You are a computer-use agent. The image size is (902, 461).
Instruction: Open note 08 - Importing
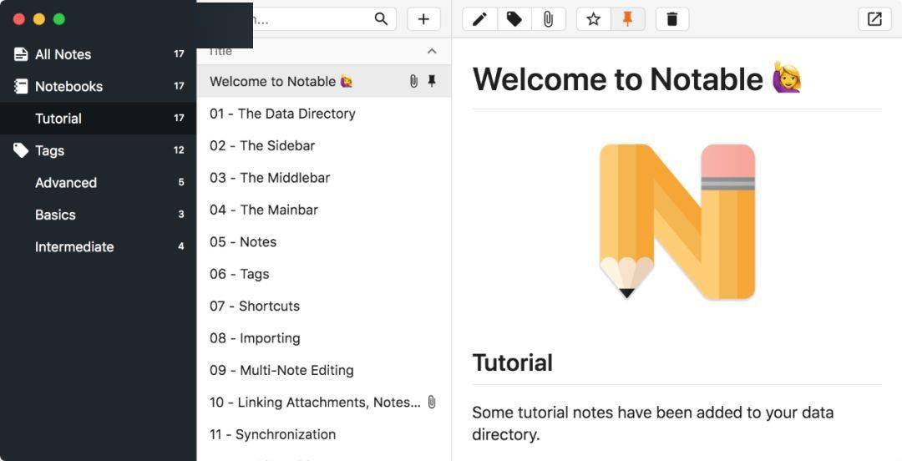[x=324, y=338]
